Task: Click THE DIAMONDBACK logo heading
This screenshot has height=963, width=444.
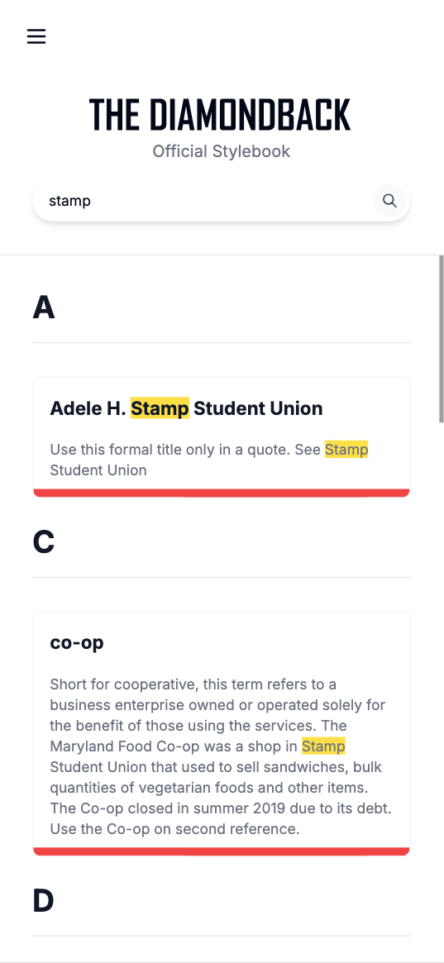Action: pos(220,114)
